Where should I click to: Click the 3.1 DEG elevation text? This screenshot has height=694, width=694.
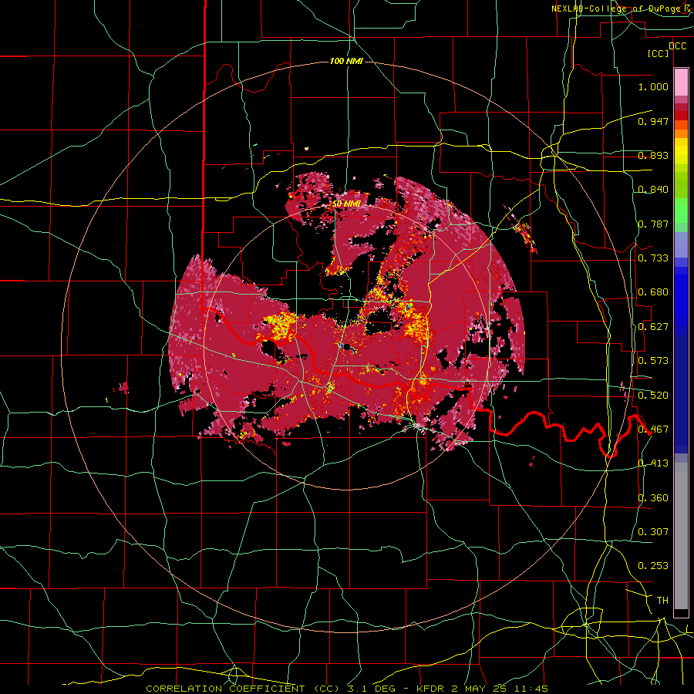[x=371, y=689]
